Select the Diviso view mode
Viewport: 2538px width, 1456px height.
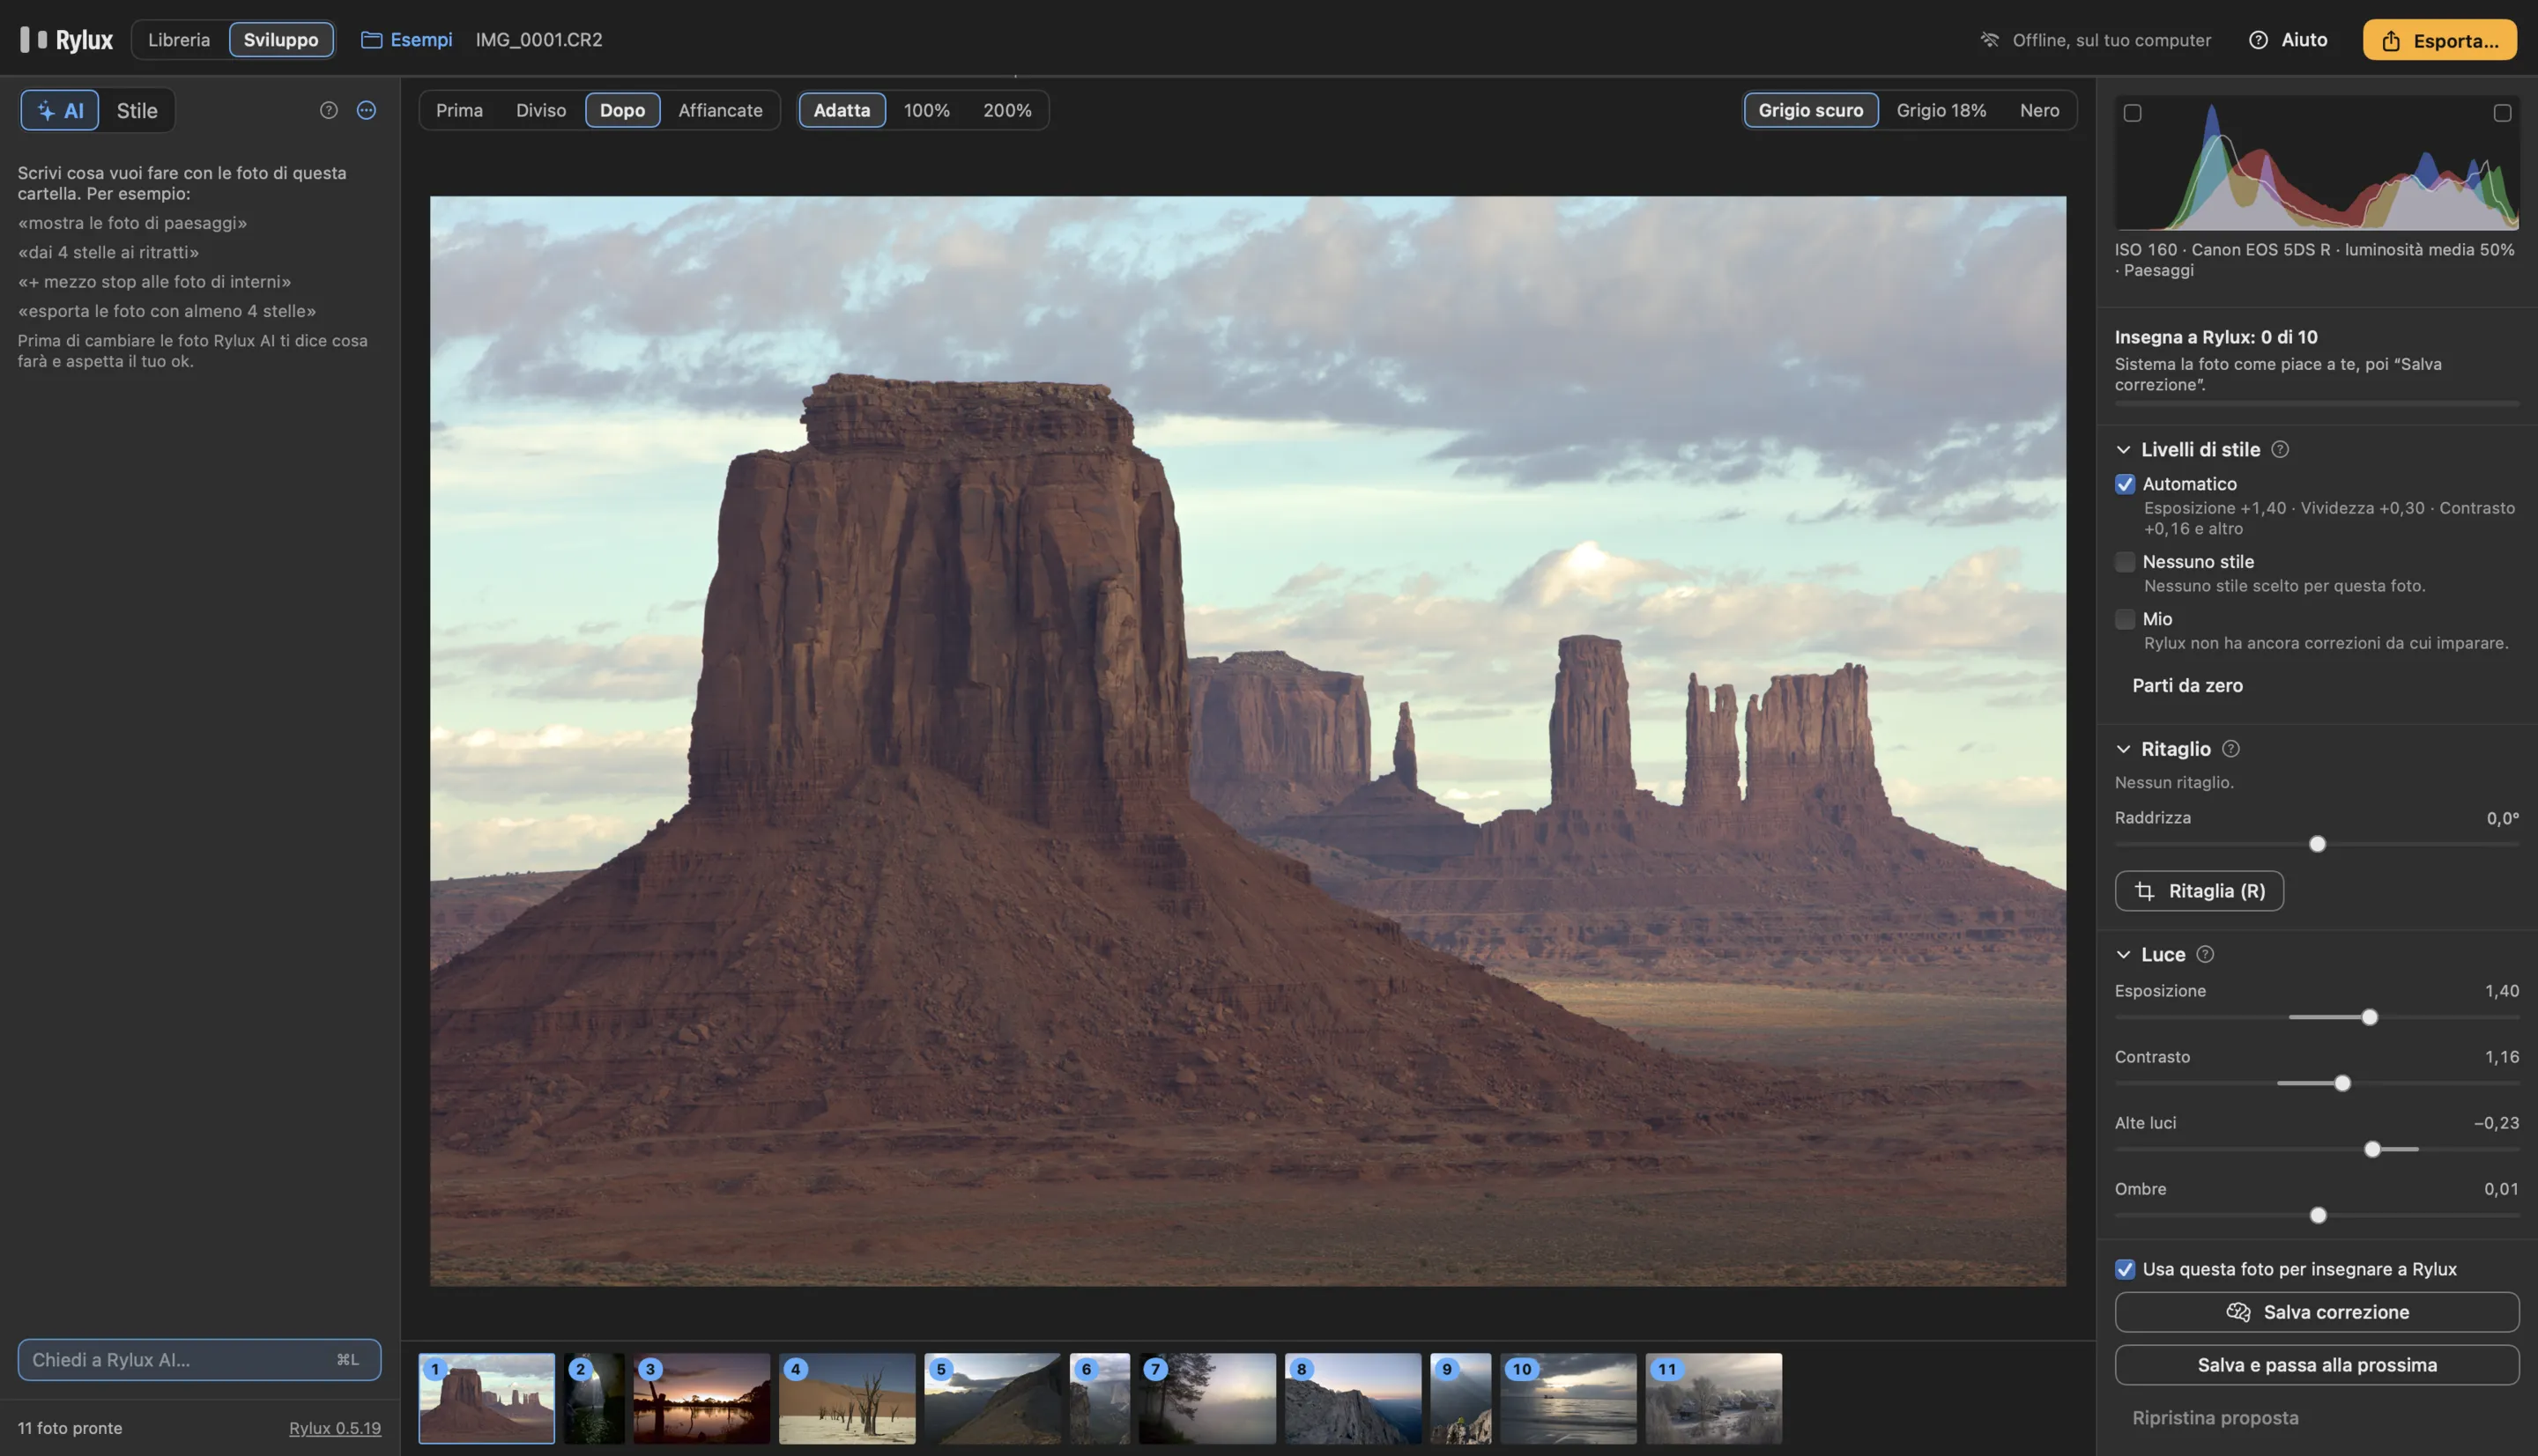(x=541, y=110)
